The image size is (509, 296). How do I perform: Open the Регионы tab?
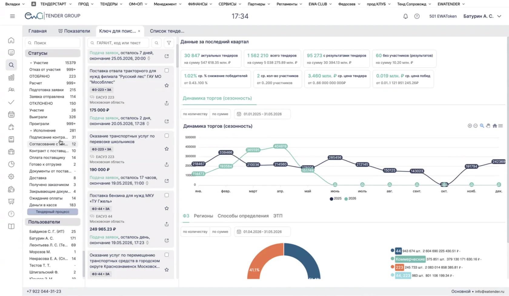[x=203, y=216]
